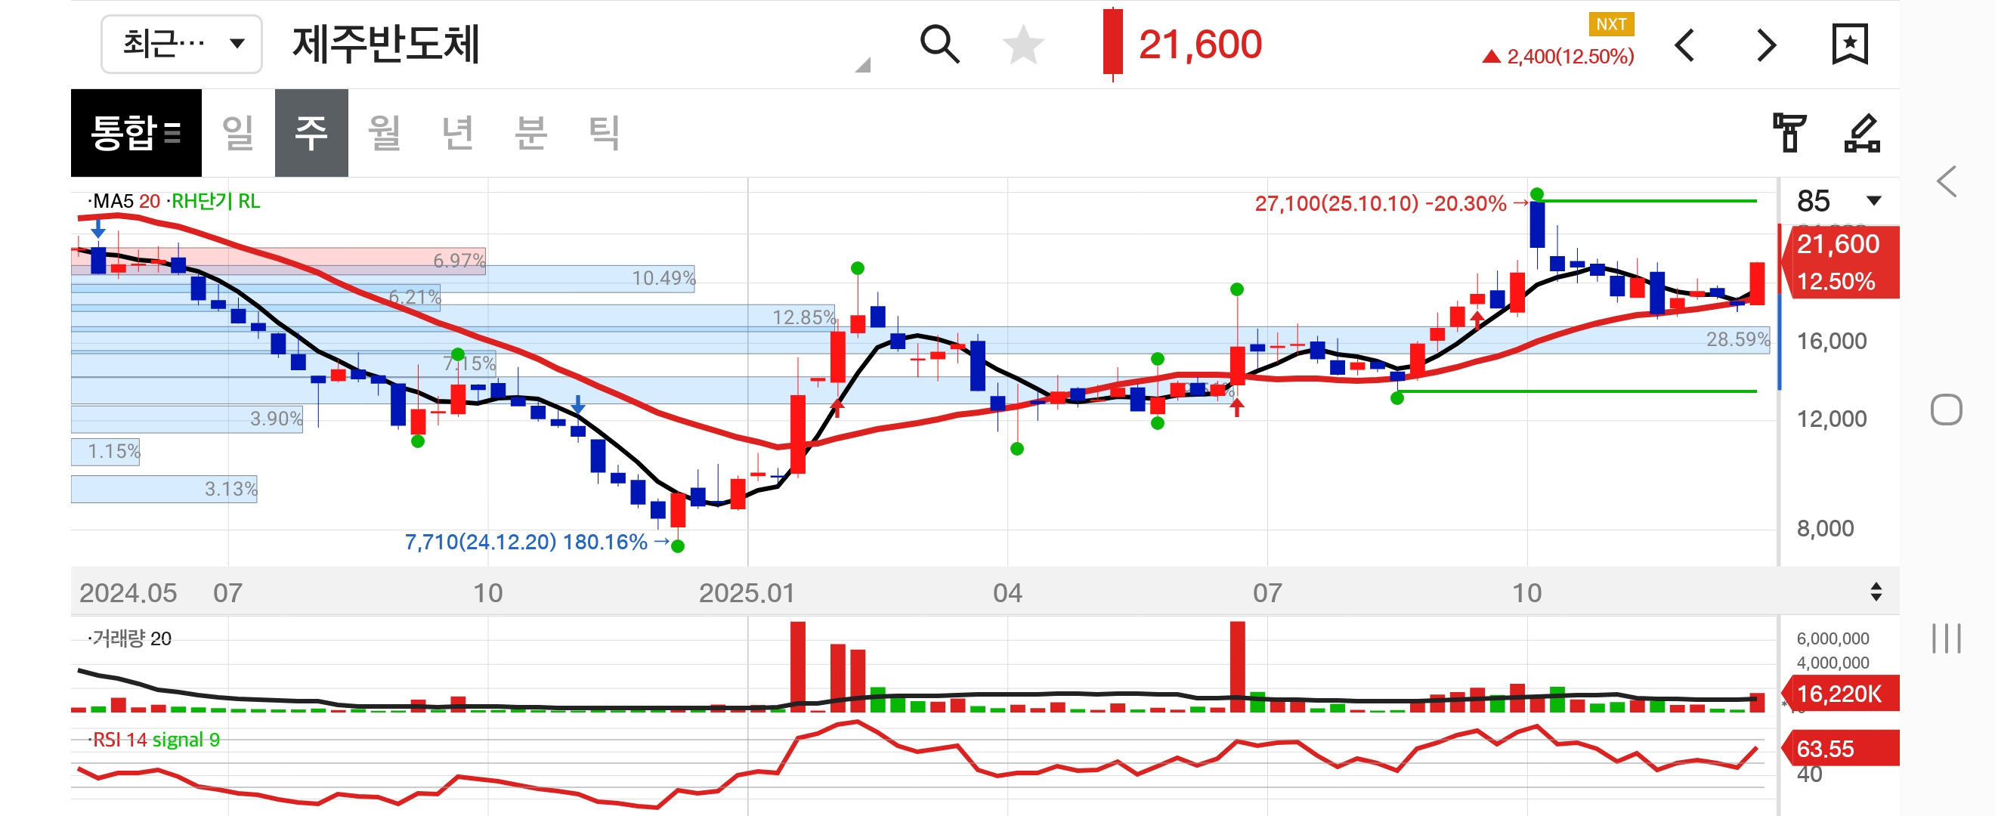The width and height of the screenshot is (1995, 816).
Task: Click the red candlestick icon by price
Action: click(x=1113, y=44)
